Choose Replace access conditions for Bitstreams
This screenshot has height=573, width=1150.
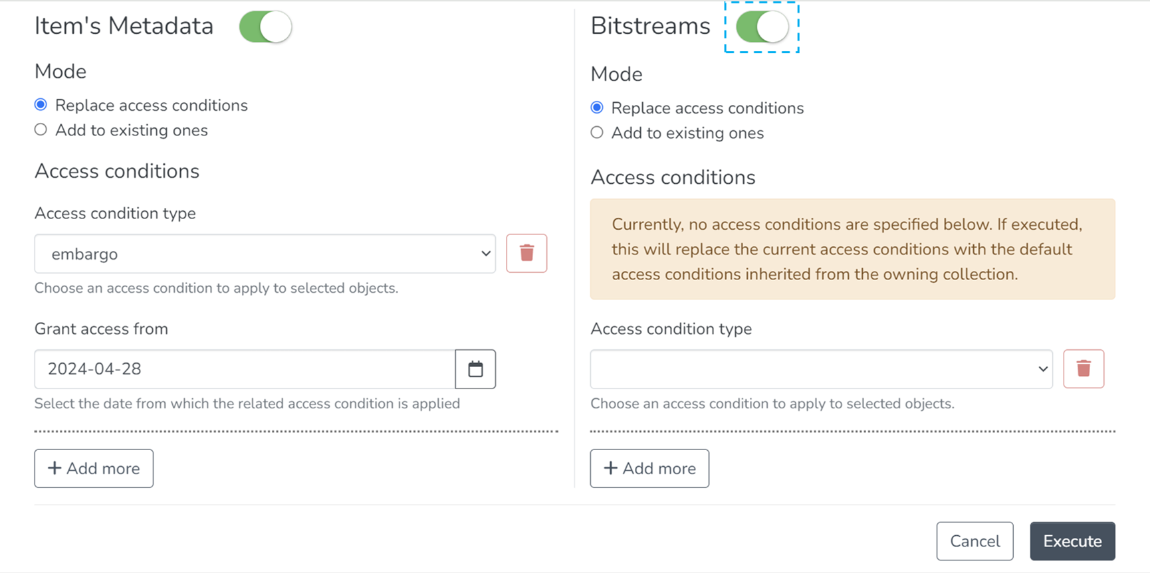click(597, 108)
